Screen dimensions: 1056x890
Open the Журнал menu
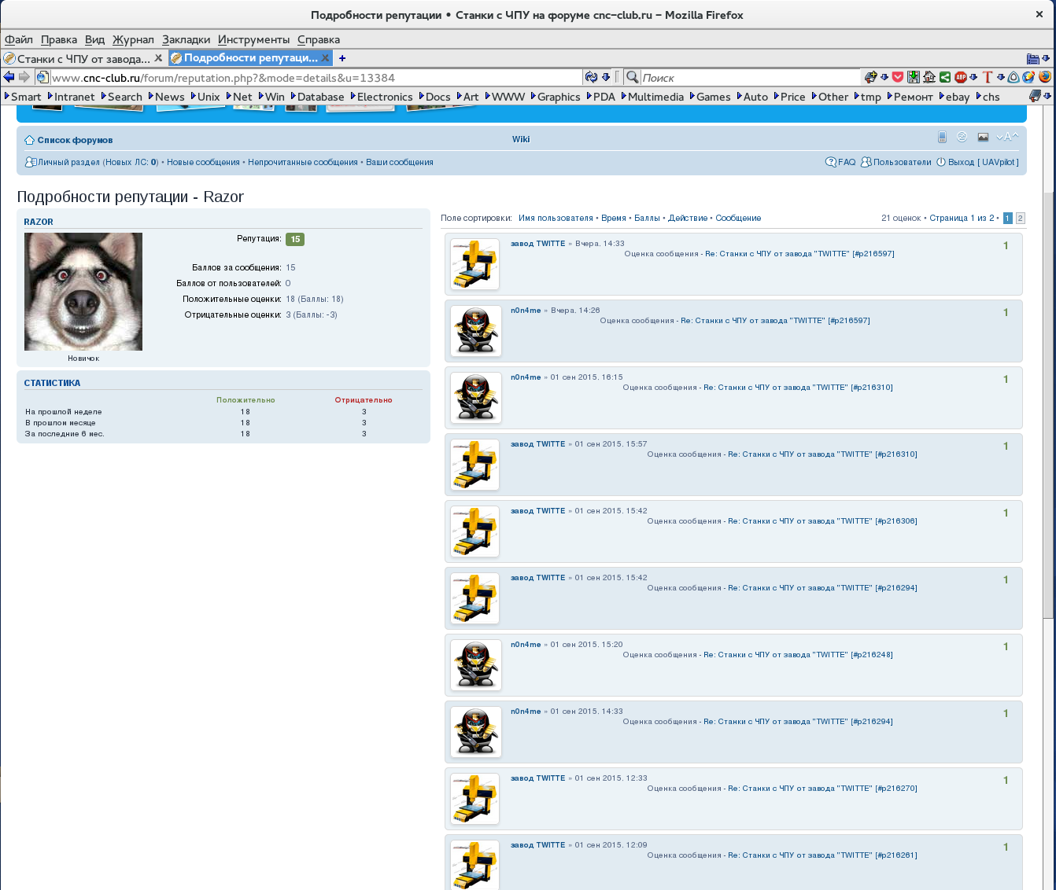coord(133,39)
